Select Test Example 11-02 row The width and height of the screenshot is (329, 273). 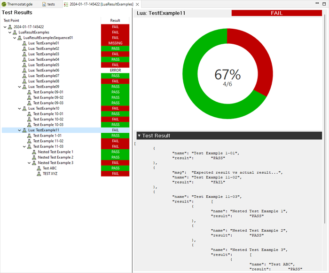pyautogui.click(x=65, y=141)
